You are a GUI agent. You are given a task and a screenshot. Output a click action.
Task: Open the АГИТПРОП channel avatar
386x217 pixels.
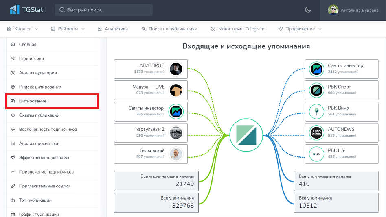176,69
